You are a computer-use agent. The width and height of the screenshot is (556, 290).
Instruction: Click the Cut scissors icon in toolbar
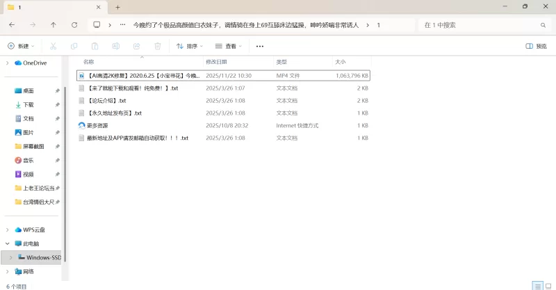(x=53, y=46)
